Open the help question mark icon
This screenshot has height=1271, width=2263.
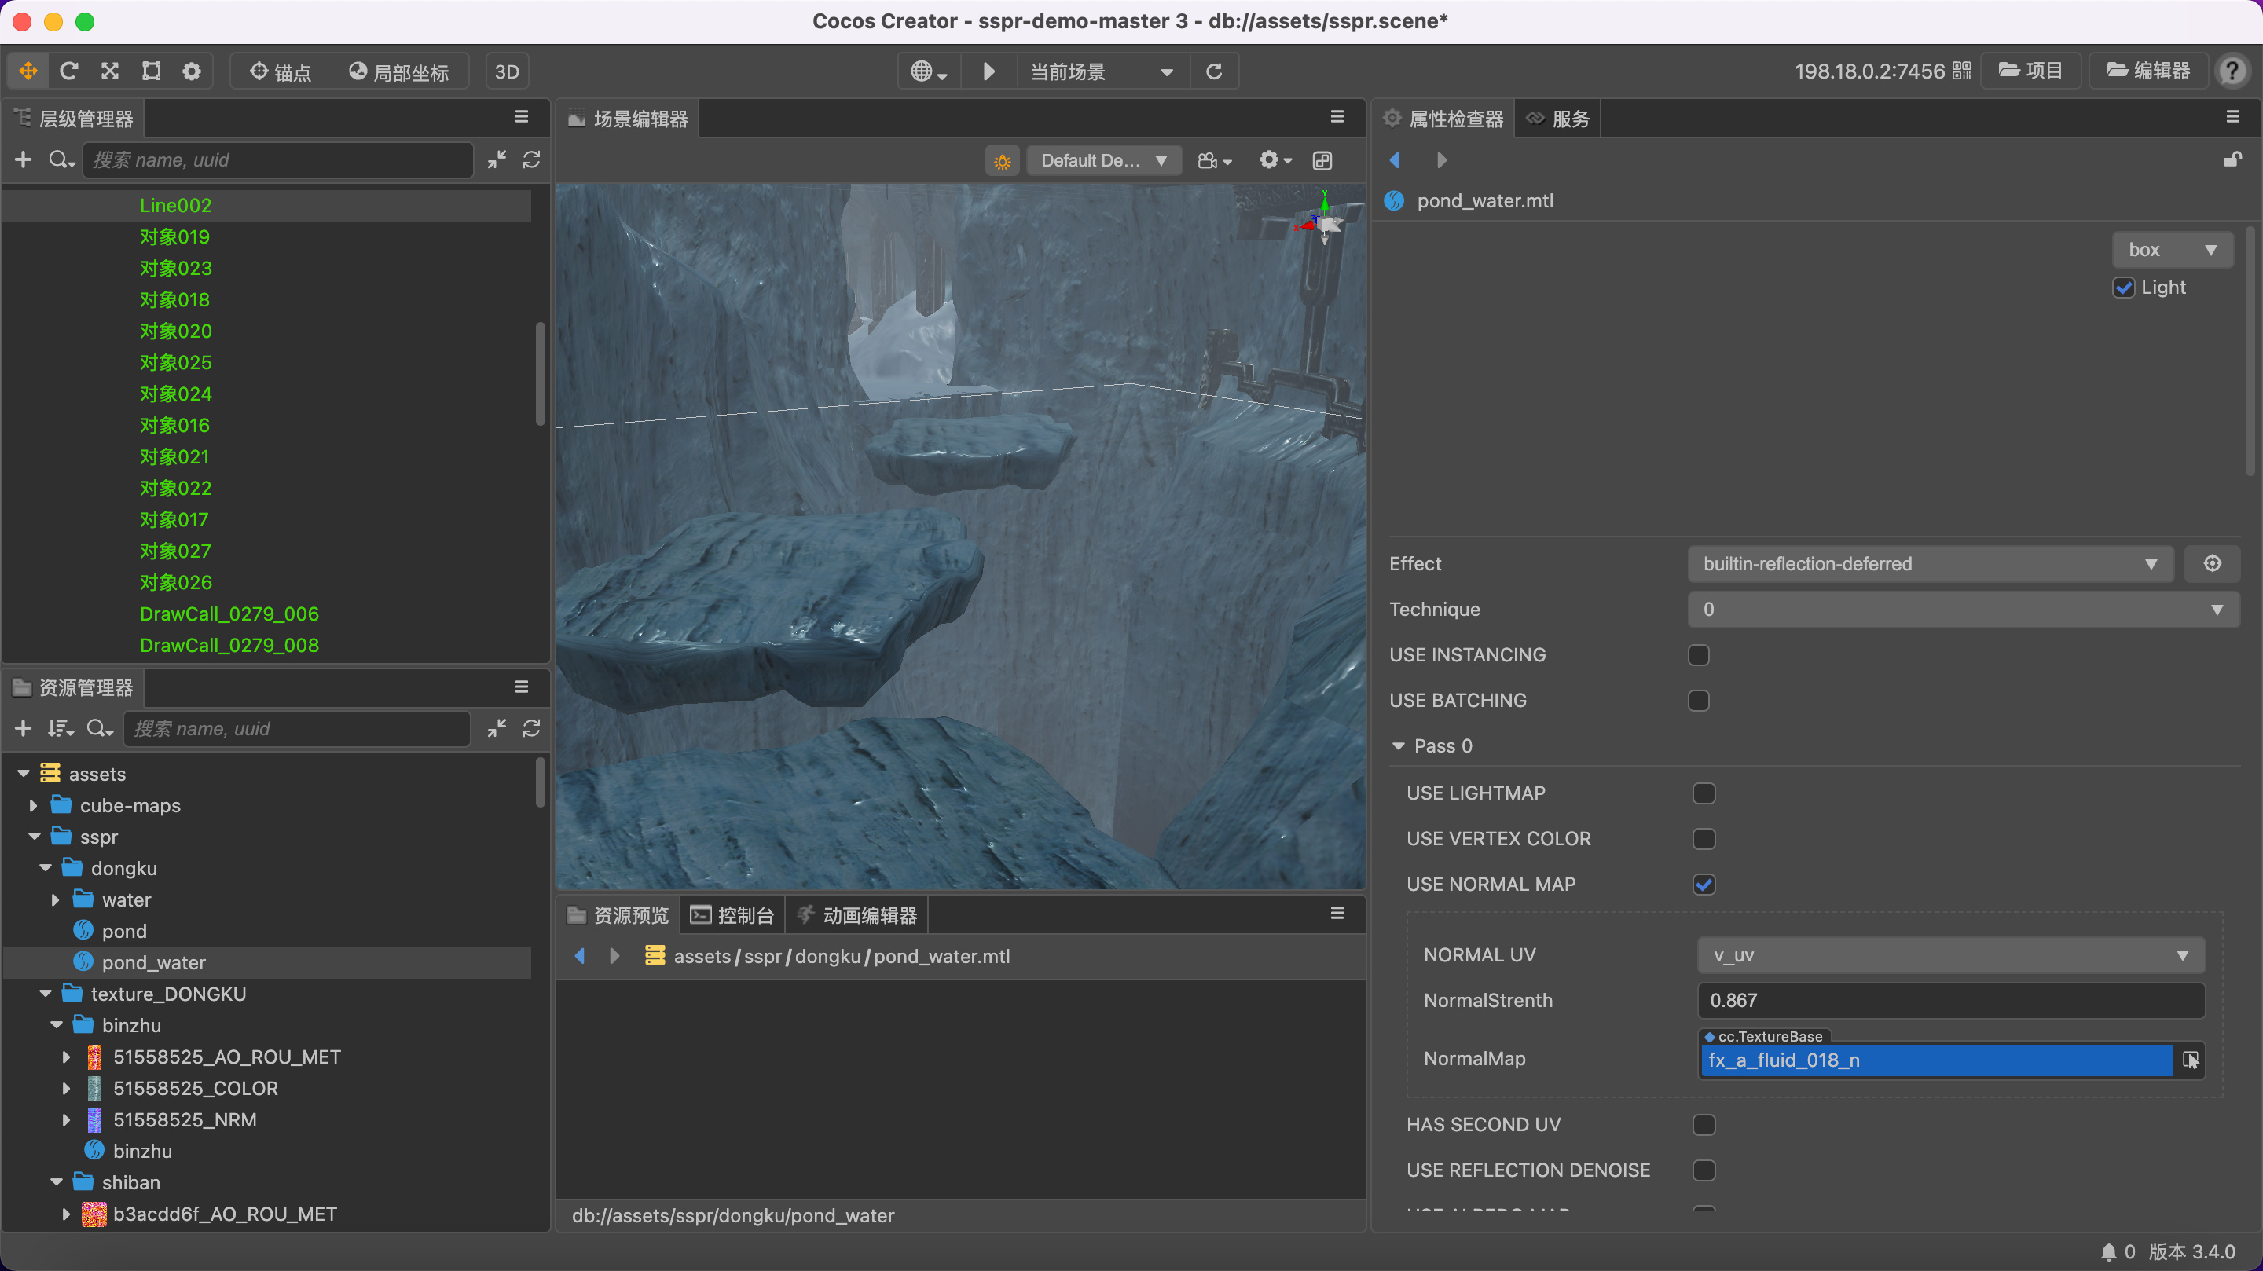click(2232, 71)
